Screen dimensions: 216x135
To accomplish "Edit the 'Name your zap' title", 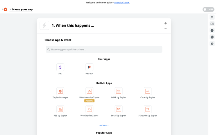I will coord(22,9).
